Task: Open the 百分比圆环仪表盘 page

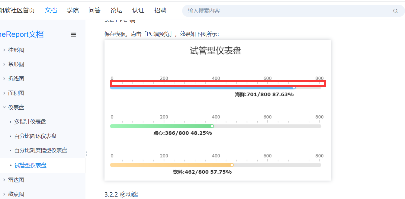Action: point(35,136)
